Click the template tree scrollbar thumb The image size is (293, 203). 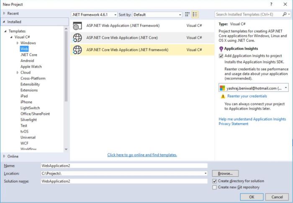click(x=66, y=66)
